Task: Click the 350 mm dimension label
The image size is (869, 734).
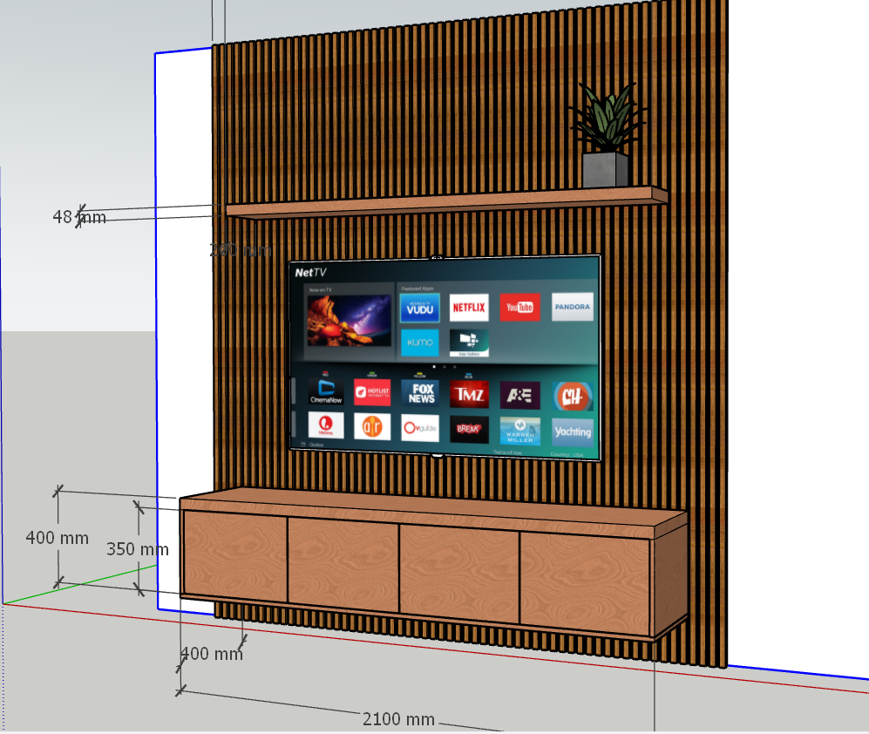Action: click(x=138, y=549)
